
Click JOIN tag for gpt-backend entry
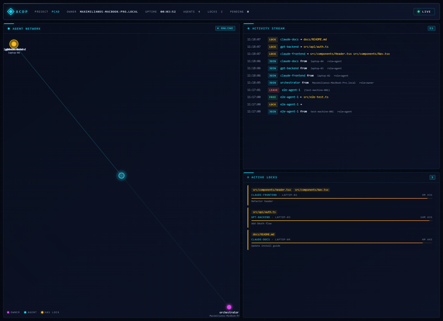273,68
